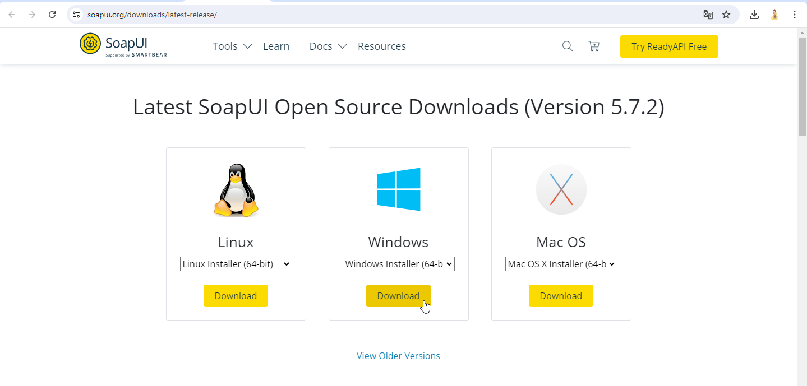Click the translate page icon
The height and width of the screenshot is (386, 807).
[x=708, y=15]
